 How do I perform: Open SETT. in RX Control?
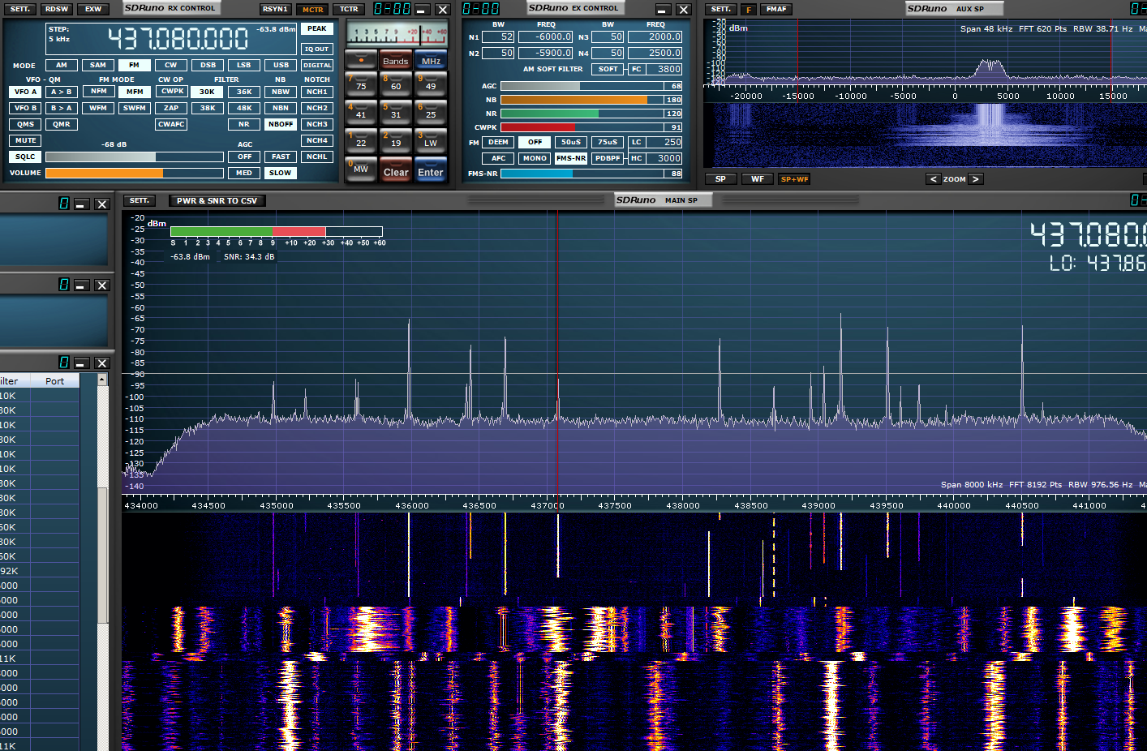click(20, 9)
